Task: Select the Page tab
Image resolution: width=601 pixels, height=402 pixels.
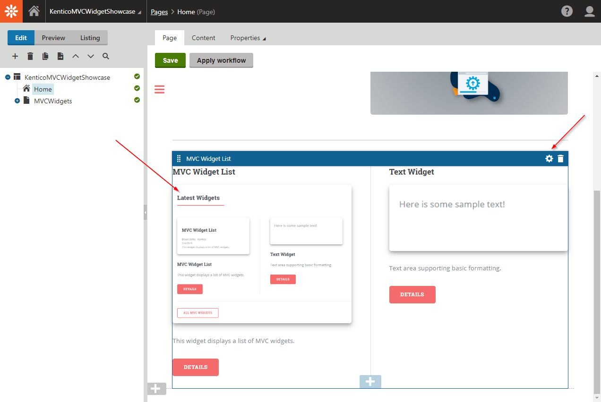Action: tap(170, 38)
